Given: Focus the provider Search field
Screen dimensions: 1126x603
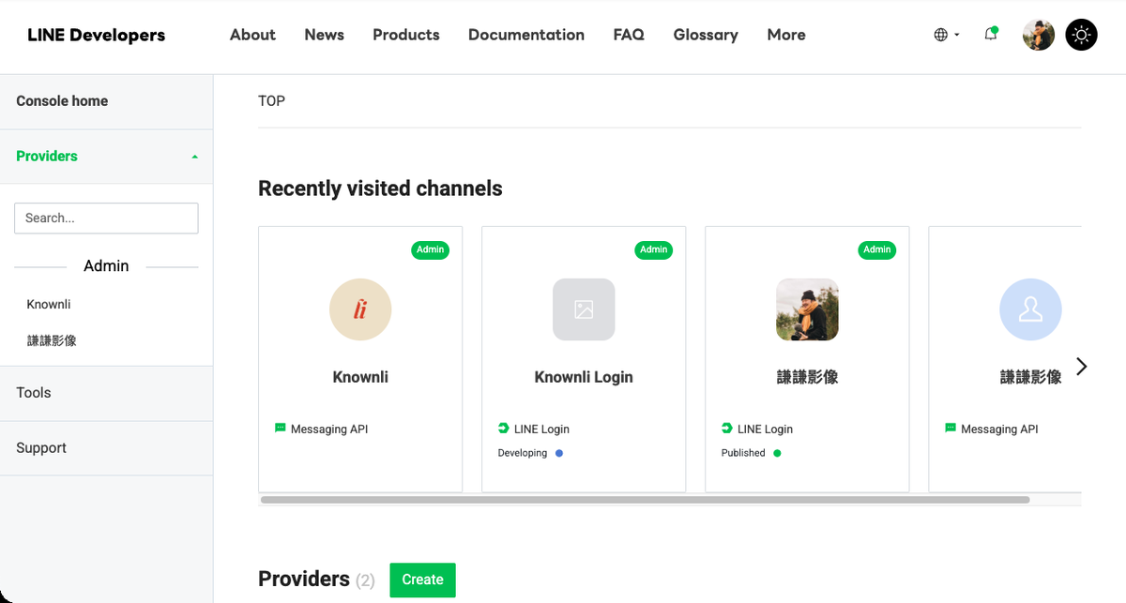Looking at the screenshot, I should (x=106, y=218).
